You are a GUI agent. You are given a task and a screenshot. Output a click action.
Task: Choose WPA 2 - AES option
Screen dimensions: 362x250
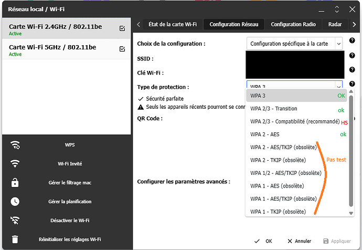tap(296, 134)
